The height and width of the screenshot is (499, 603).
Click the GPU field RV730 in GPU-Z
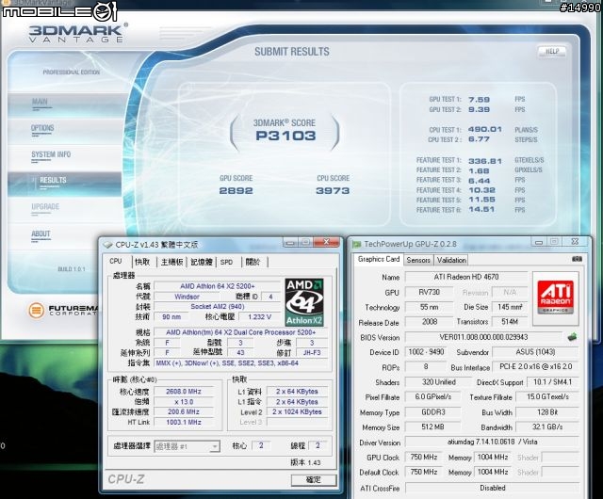[429, 292]
